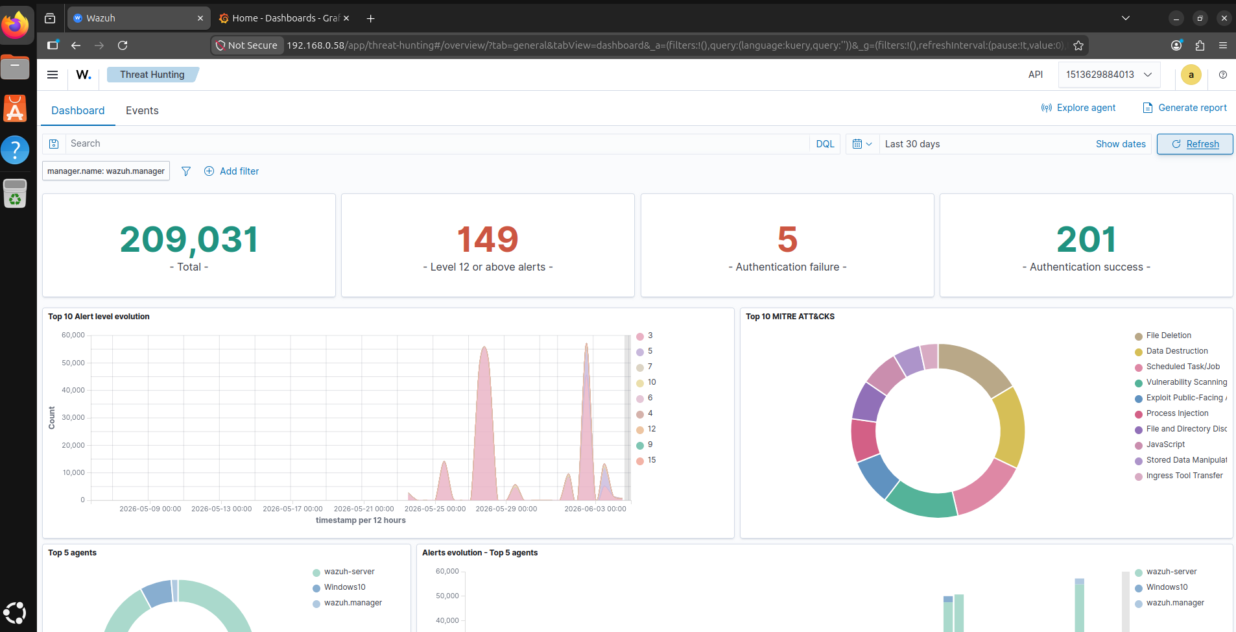Open the calendar quick date menu
The width and height of the screenshot is (1236, 632).
pyautogui.click(x=862, y=144)
